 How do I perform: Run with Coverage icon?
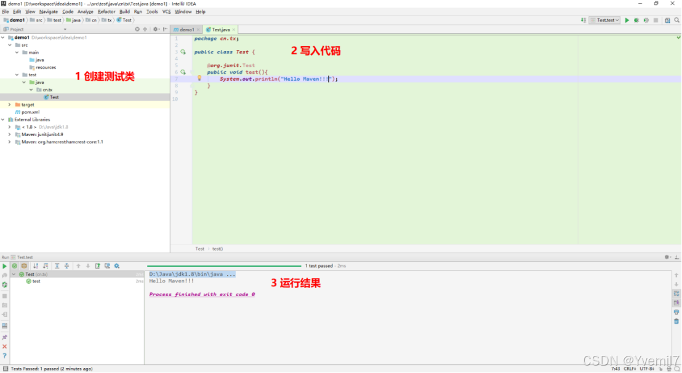tap(646, 20)
